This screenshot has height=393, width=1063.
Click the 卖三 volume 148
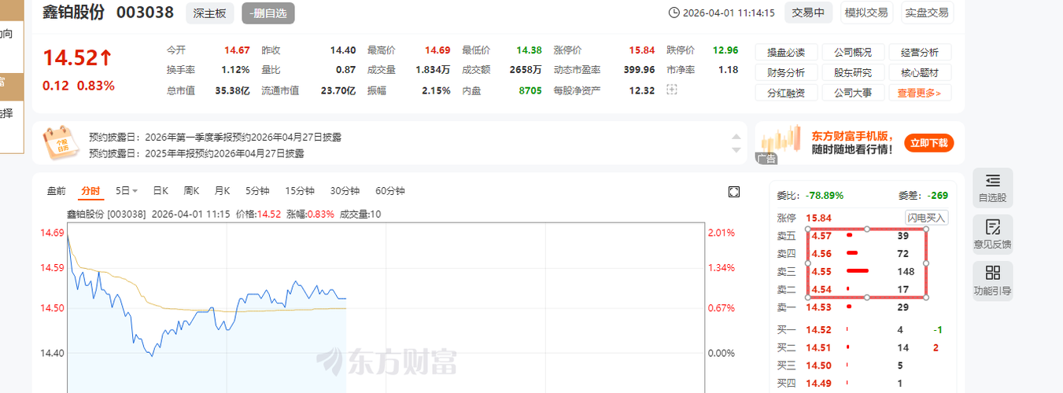pos(906,271)
